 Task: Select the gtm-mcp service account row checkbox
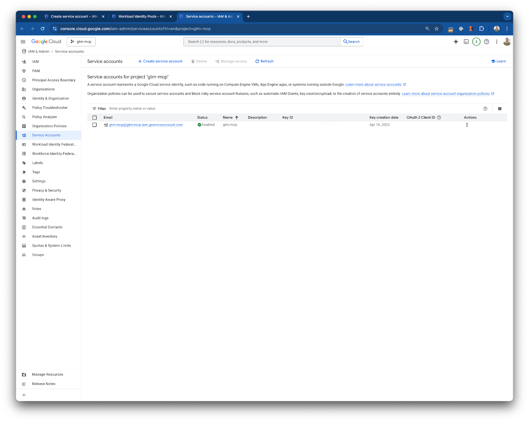tap(95, 125)
